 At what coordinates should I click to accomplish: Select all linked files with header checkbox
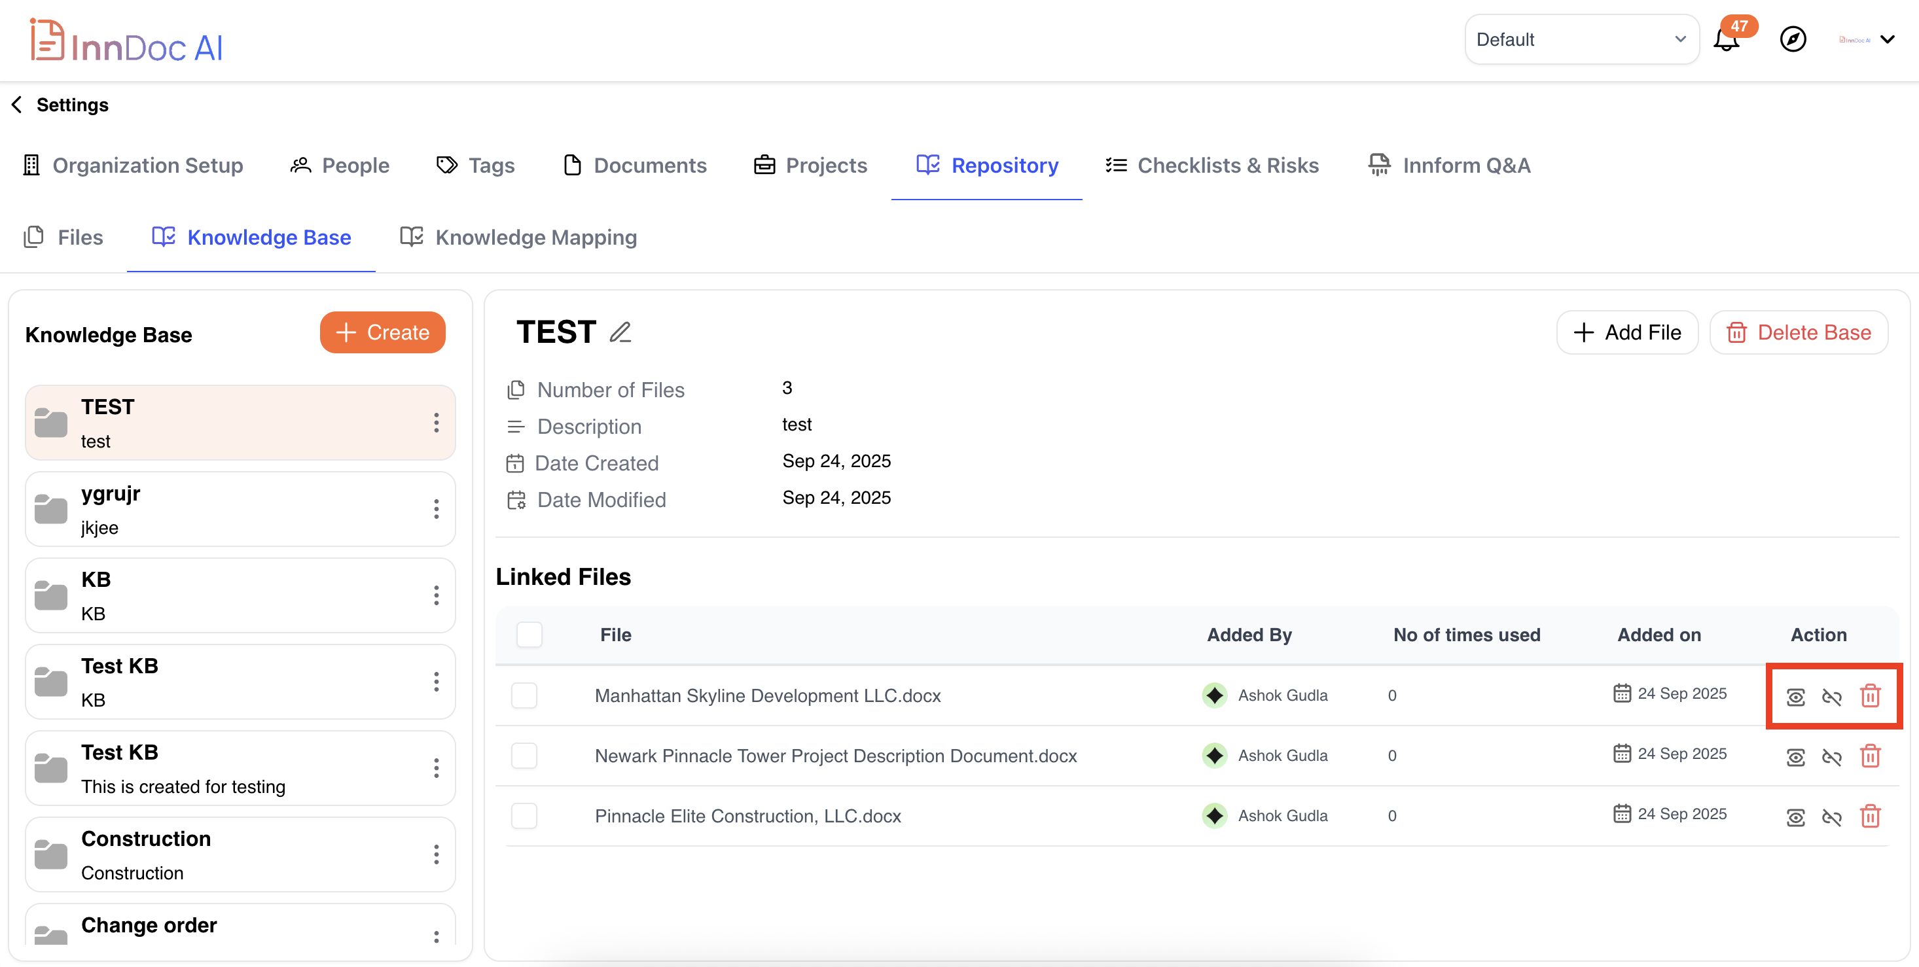[529, 635]
